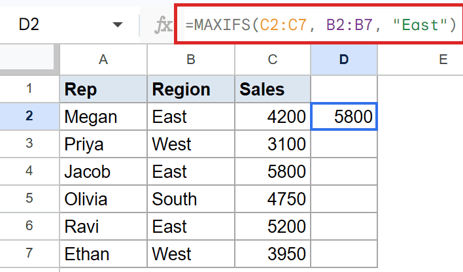Image resolution: width=463 pixels, height=272 pixels.
Task: Select cell containing Ravi
Action: pyautogui.click(x=103, y=226)
